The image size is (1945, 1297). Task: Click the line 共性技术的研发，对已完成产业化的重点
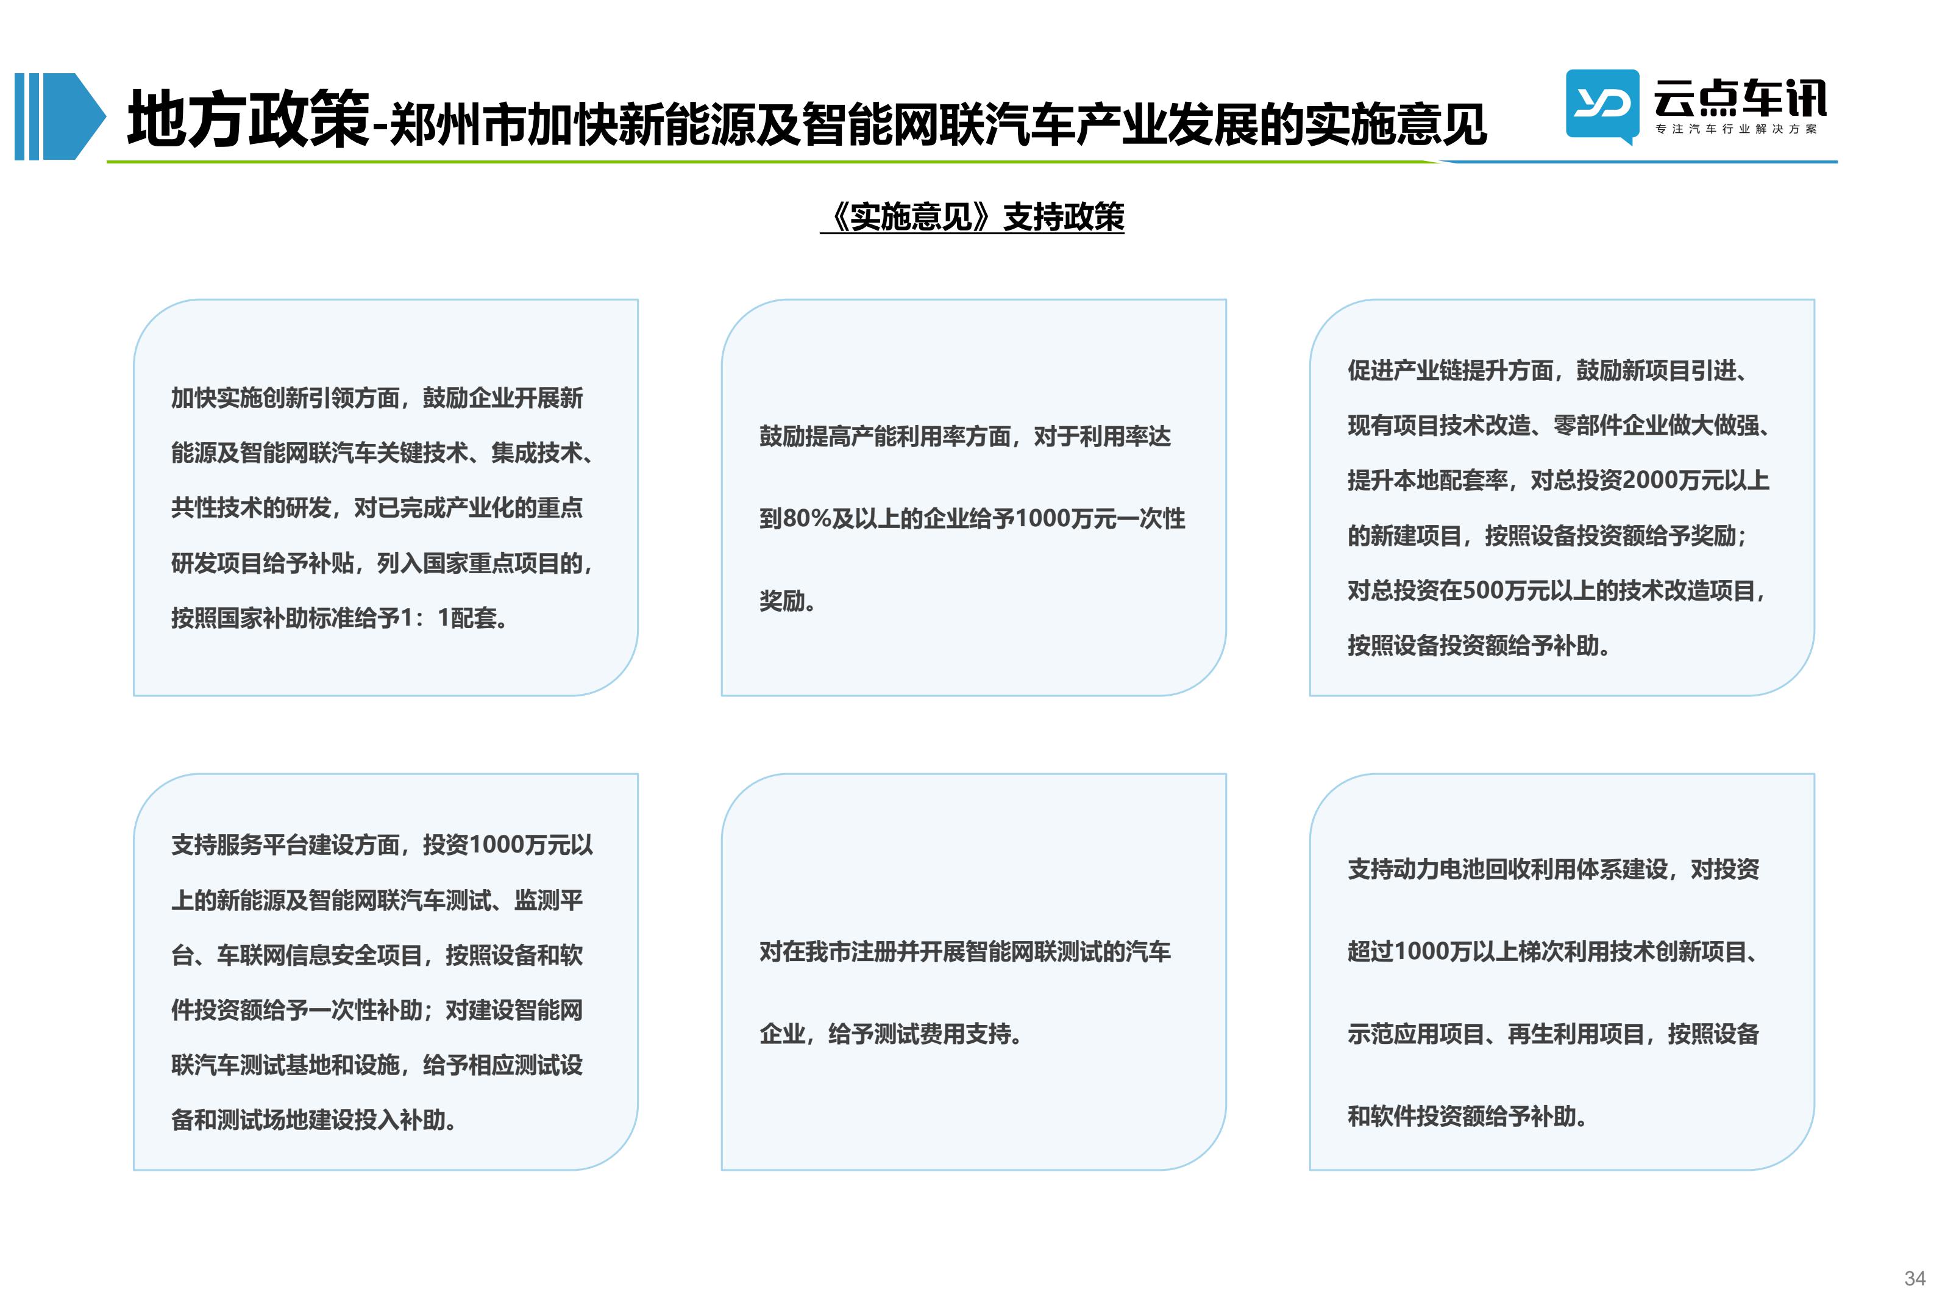click(377, 508)
